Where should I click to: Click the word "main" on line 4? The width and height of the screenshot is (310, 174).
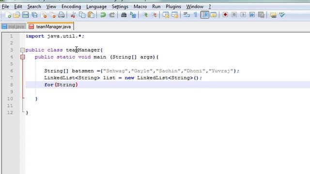pyautogui.click(x=100, y=57)
